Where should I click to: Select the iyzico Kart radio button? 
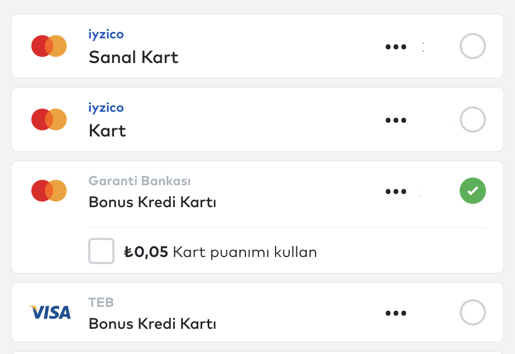point(472,119)
